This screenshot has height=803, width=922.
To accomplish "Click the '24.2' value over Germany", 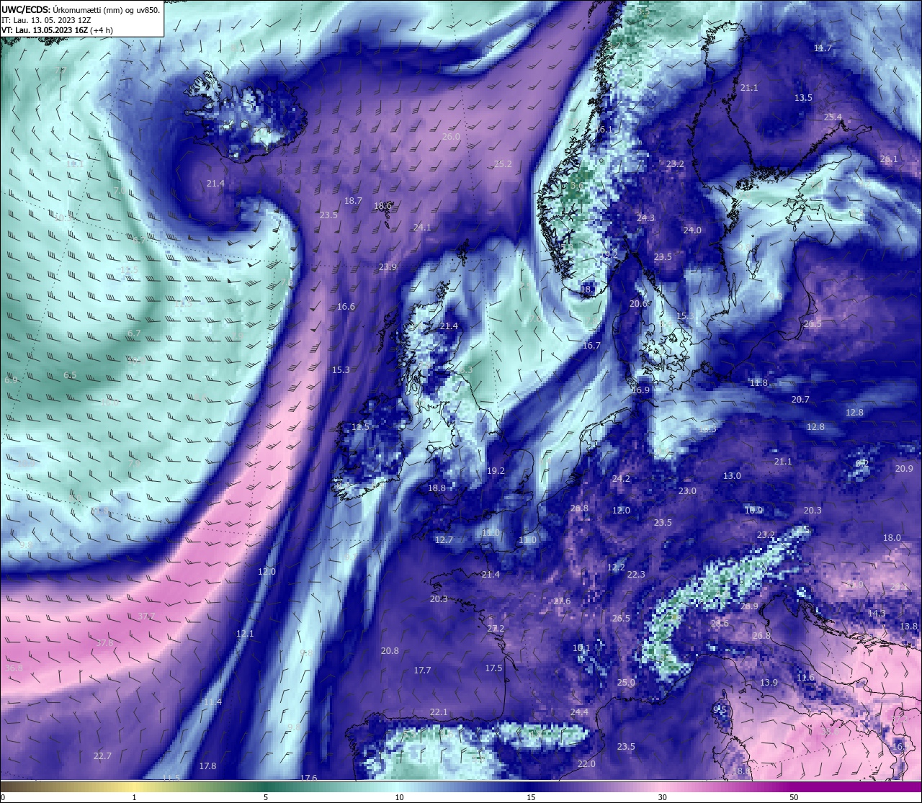I will coord(621,479).
